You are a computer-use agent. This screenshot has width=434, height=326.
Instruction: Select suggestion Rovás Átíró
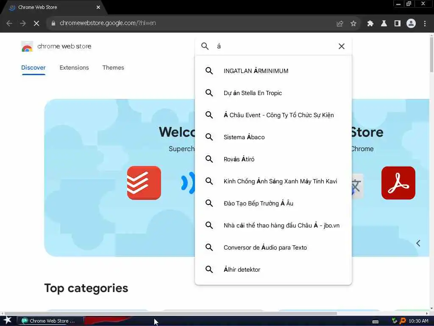273,159
